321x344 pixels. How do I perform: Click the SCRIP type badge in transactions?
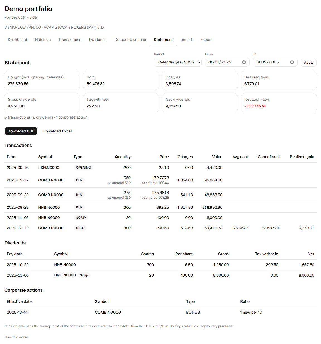point(81,218)
